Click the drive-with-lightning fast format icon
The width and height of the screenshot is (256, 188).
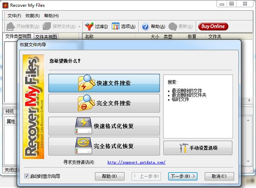click(84, 126)
